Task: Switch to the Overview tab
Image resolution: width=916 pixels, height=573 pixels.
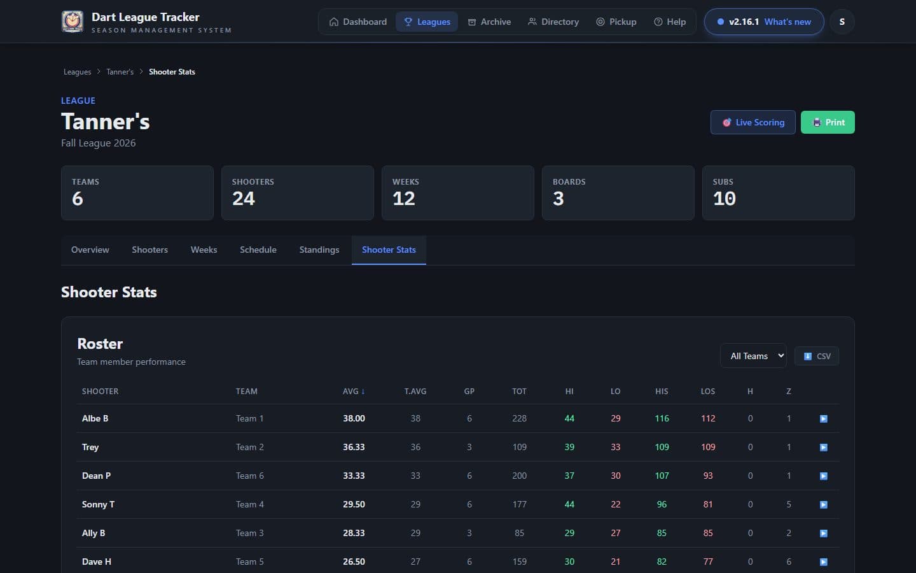Action: point(90,250)
